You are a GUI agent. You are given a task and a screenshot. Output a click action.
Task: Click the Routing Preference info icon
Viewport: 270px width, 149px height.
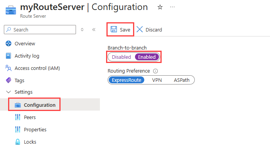point(155,71)
